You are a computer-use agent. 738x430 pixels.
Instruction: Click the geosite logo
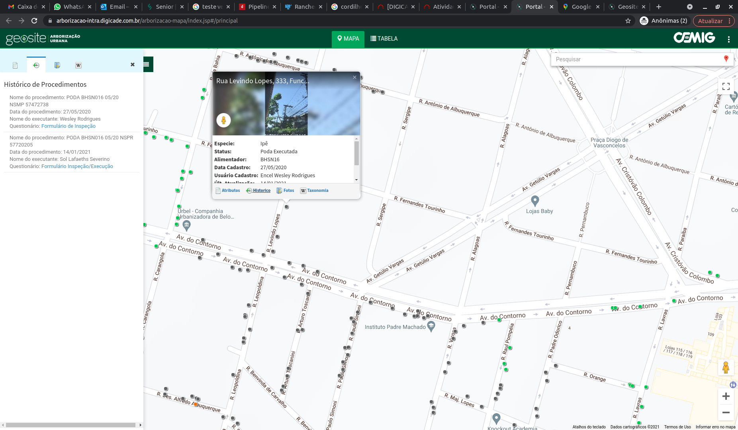(43, 38)
